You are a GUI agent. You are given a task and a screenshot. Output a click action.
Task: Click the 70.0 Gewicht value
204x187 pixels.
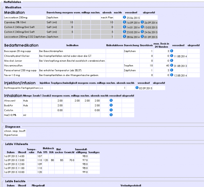coord(72,160)
